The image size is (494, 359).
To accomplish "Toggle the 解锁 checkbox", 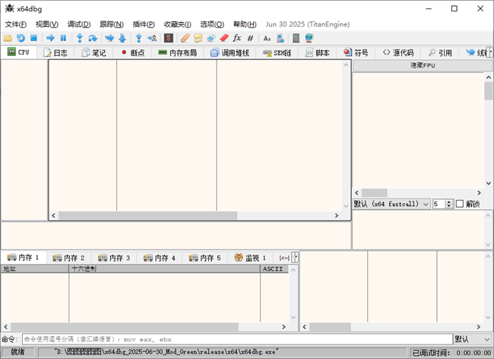I will pos(460,204).
